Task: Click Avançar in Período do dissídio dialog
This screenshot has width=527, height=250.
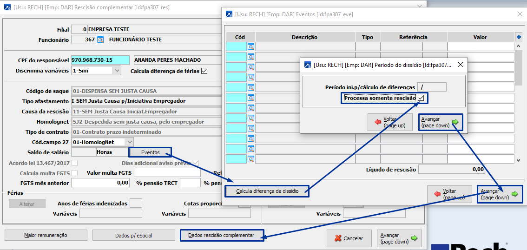Action: pos(441,122)
